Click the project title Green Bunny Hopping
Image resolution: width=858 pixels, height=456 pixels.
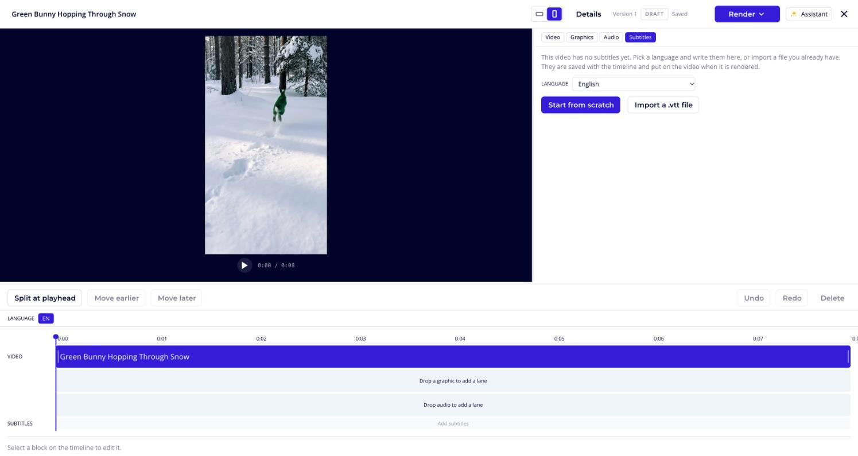pyautogui.click(x=73, y=14)
